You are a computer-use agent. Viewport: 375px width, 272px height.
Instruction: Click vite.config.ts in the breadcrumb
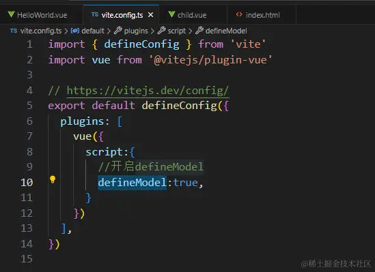[x=41, y=31]
